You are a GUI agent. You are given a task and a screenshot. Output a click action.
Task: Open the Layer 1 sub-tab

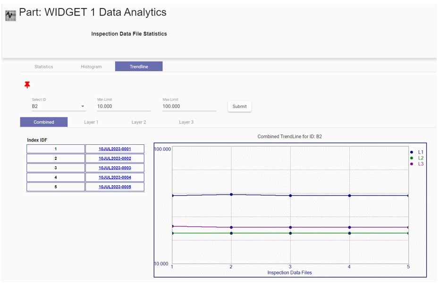[91, 122]
